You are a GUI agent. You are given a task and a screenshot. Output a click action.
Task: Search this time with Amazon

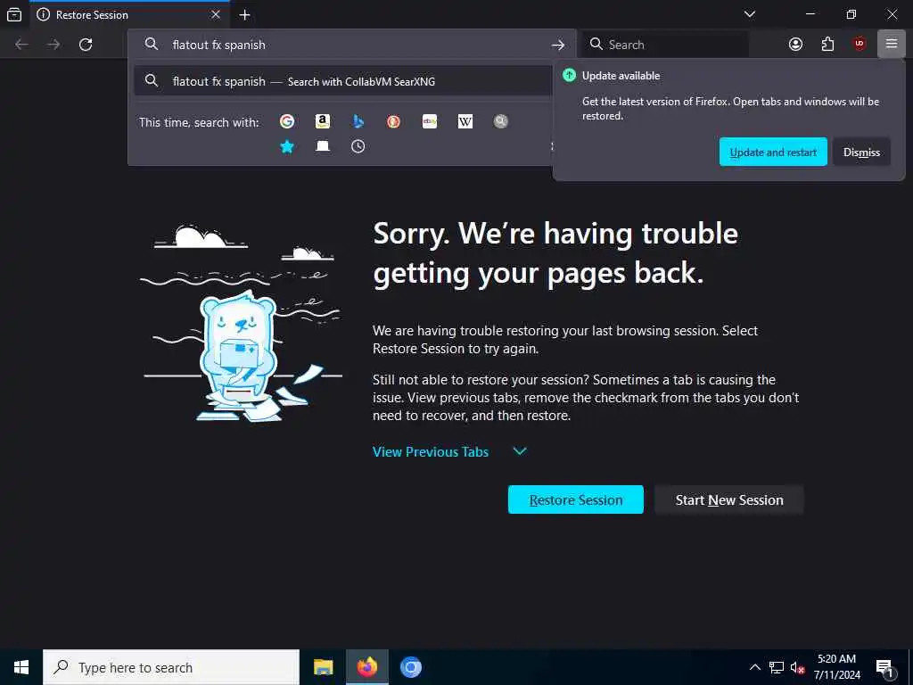tap(323, 121)
